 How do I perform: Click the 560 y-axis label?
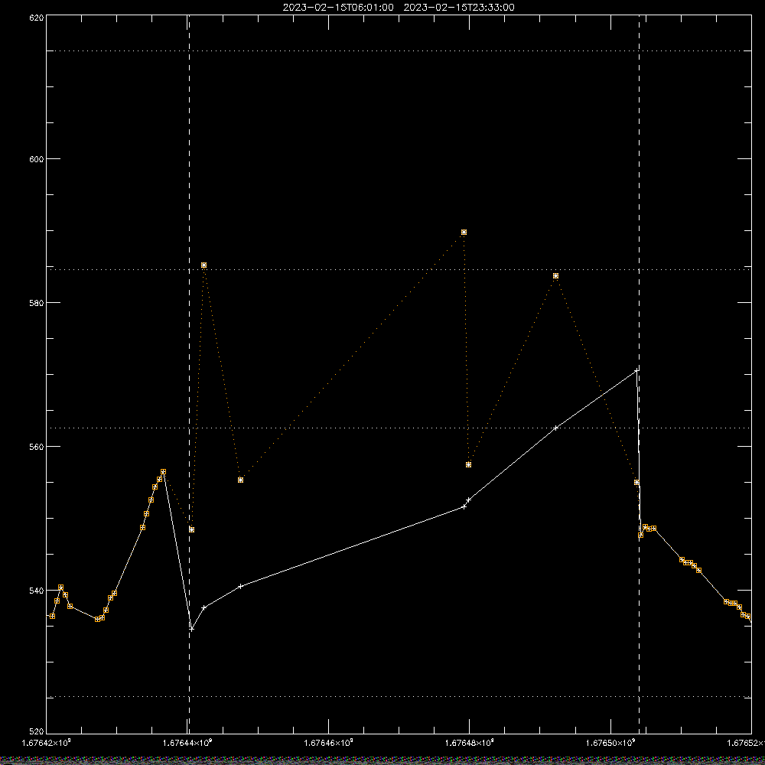pyautogui.click(x=37, y=447)
